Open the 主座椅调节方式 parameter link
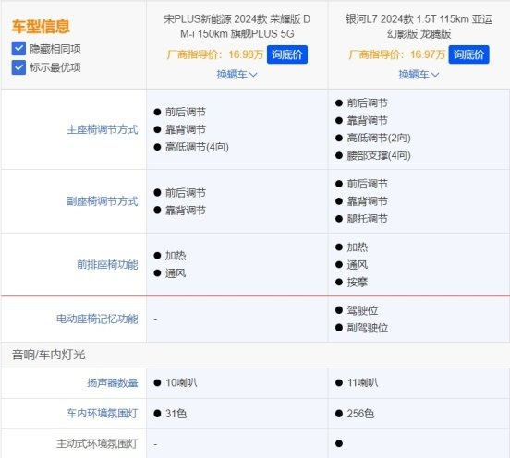The image size is (510, 458). click(x=103, y=129)
